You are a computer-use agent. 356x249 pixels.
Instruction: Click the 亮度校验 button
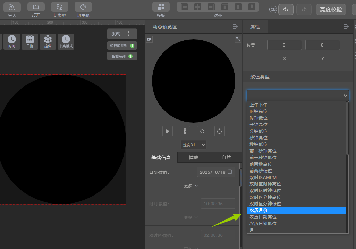pos(331,10)
